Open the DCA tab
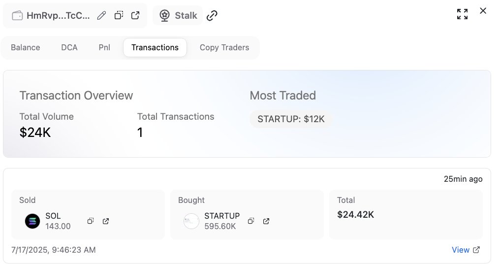The image size is (499, 266). pyautogui.click(x=69, y=47)
